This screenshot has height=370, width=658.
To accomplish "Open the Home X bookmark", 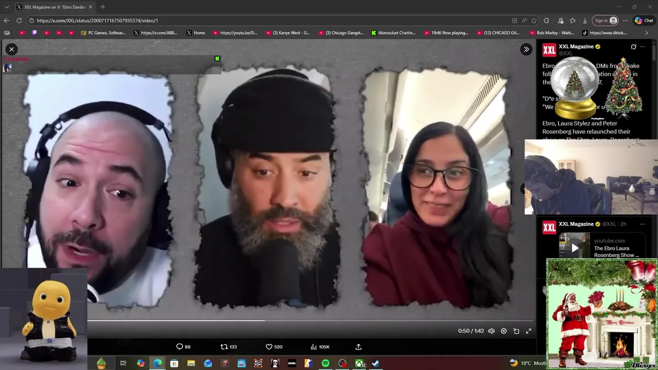I will tap(195, 32).
